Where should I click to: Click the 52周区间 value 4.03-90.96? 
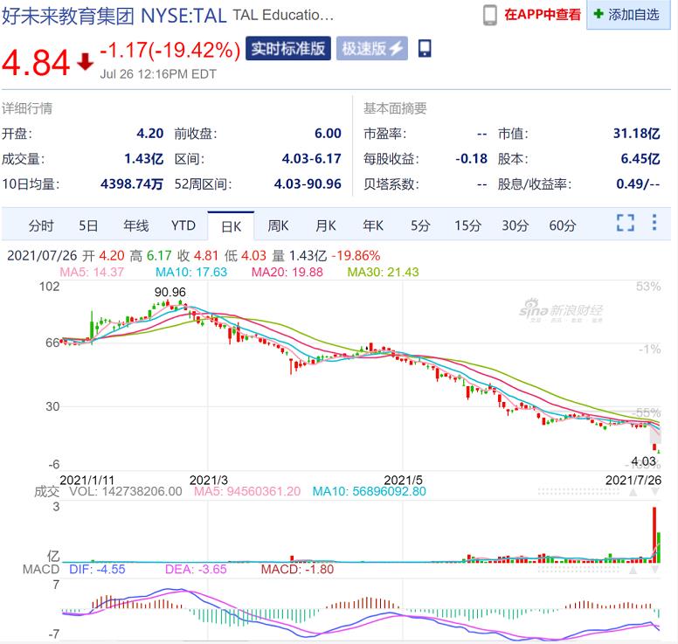(x=308, y=184)
